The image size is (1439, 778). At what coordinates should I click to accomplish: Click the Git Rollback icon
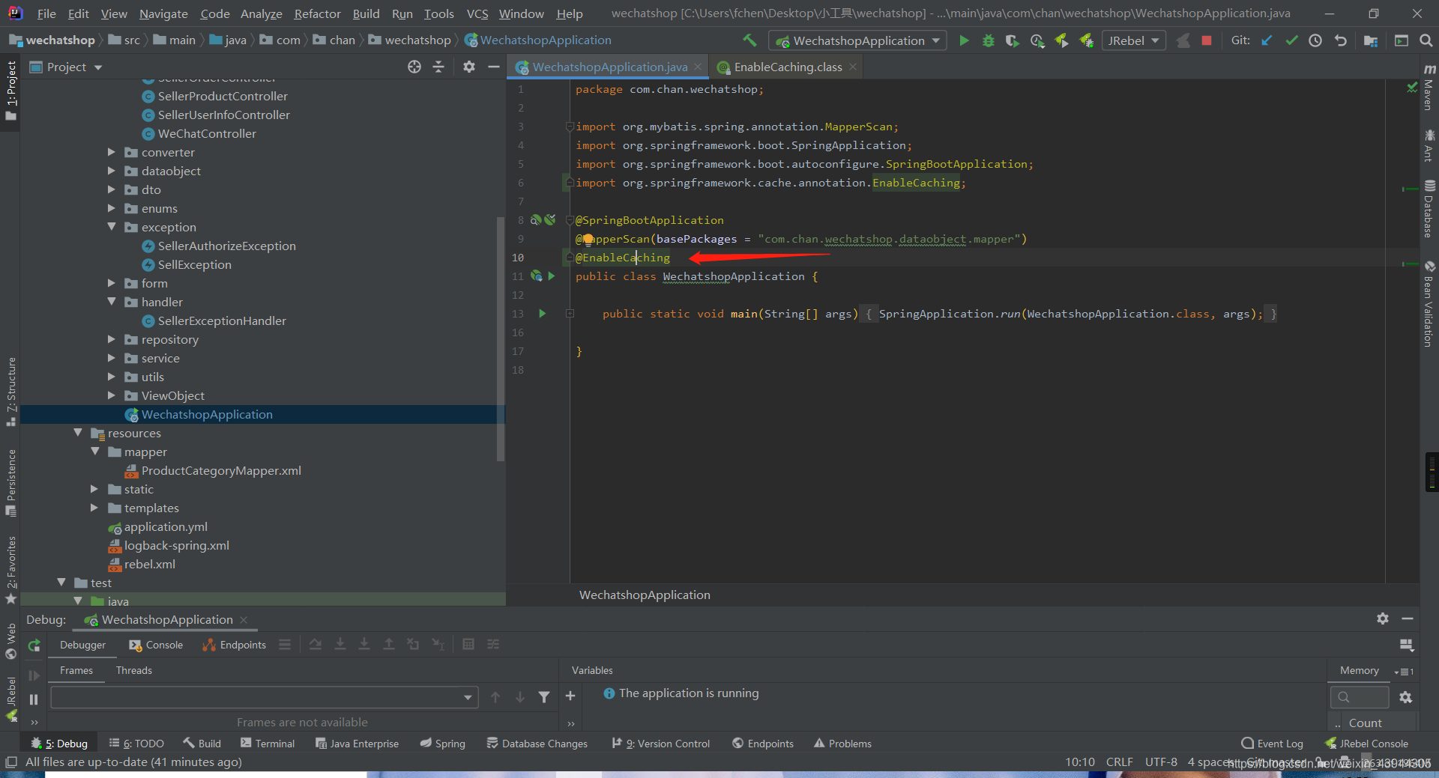tap(1341, 40)
